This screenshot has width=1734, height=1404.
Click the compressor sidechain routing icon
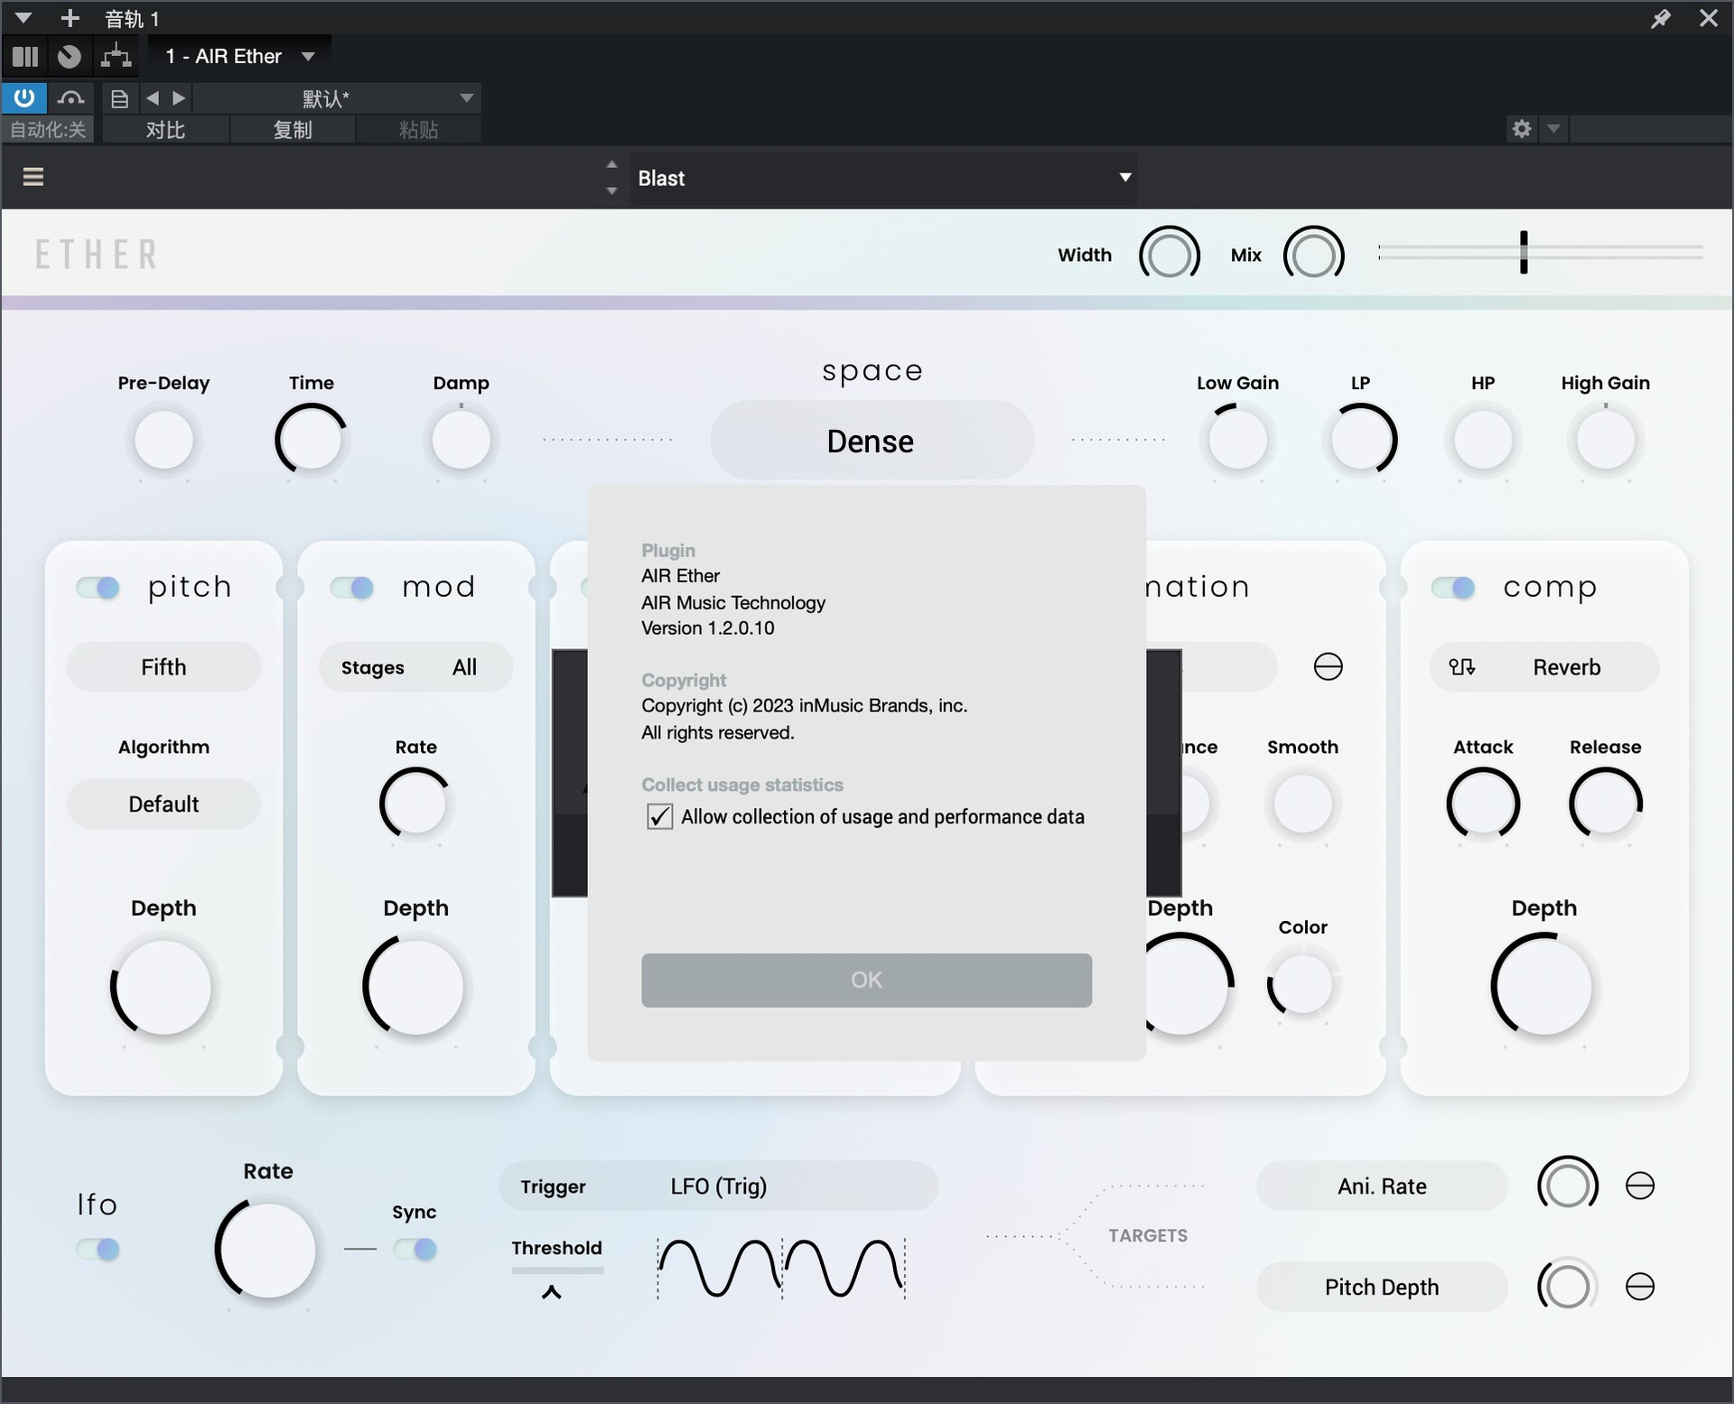point(1461,667)
